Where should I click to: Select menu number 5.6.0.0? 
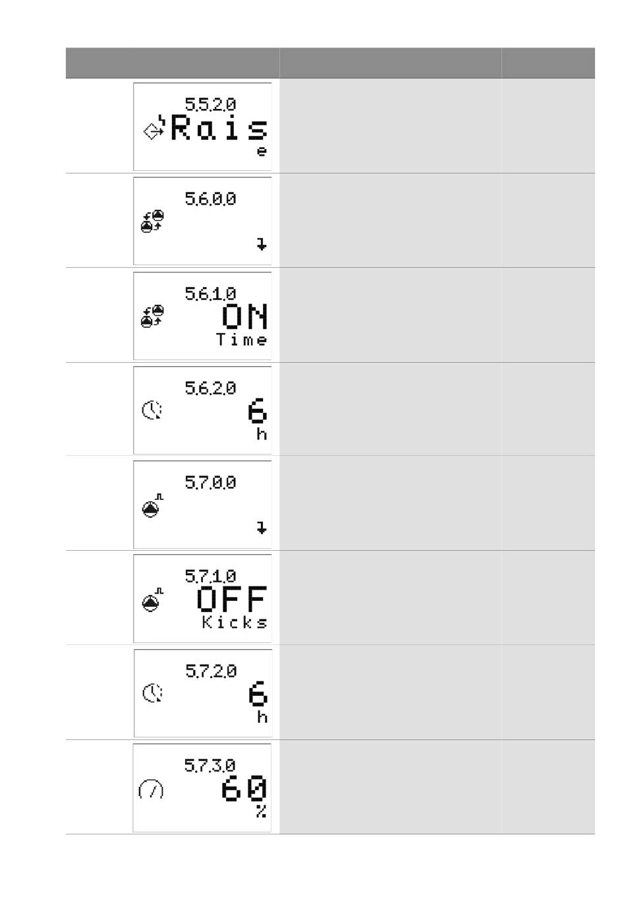point(210,199)
